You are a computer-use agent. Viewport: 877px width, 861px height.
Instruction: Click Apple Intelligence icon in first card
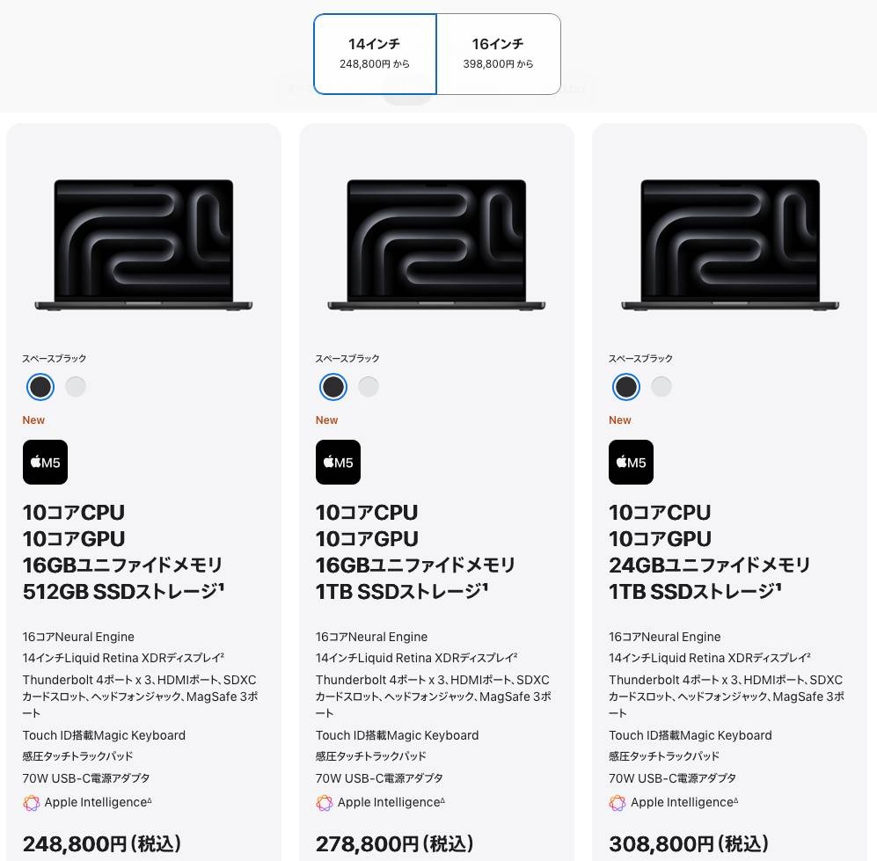coord(32,803)
